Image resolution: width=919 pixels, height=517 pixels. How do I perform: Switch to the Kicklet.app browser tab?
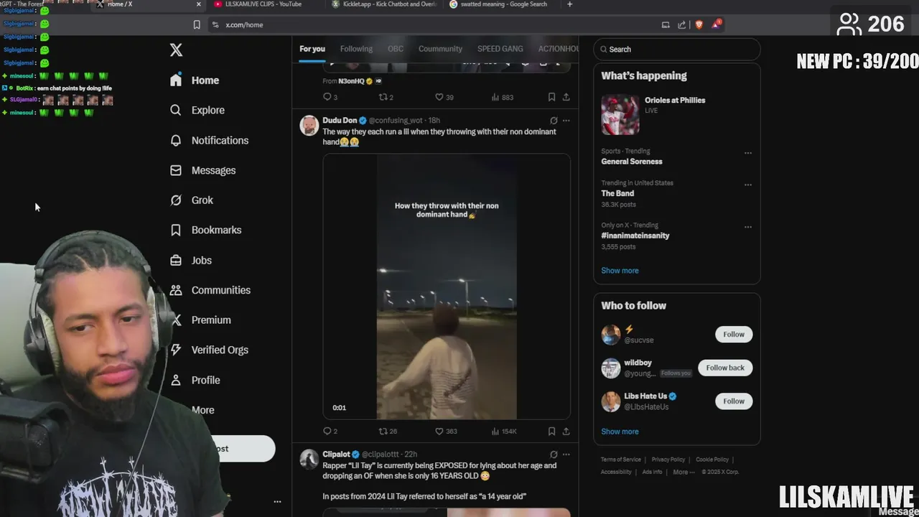coord(384,4)
